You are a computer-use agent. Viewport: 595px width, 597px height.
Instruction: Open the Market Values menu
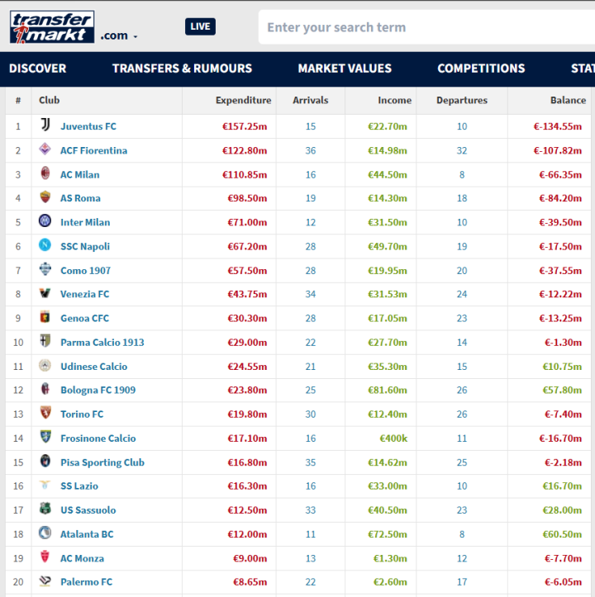click(345, 69)
